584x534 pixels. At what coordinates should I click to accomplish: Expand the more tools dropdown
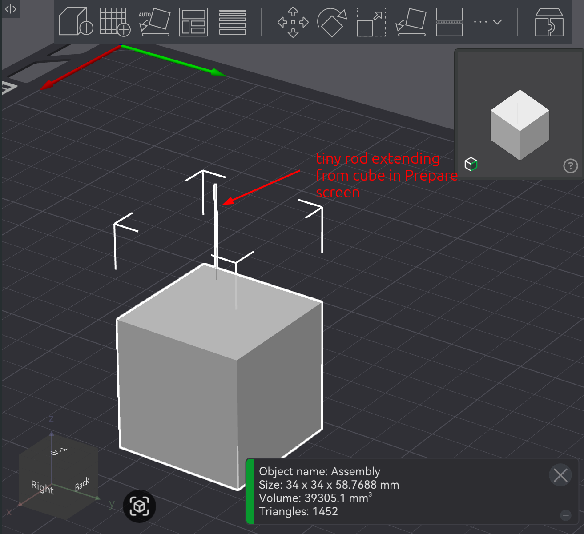click(488, 22)
